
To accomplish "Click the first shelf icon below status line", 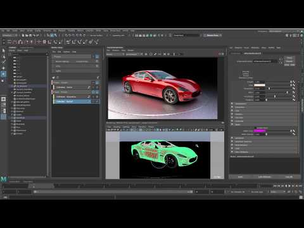I will pyautogui.click(x=9, y=42).
